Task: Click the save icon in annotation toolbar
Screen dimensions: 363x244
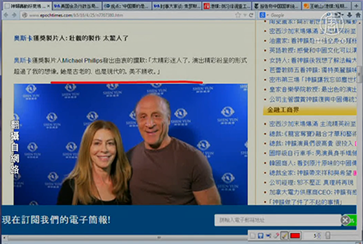Action: (261, 236)
